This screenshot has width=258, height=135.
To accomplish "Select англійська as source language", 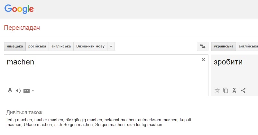I will (61, 46).
